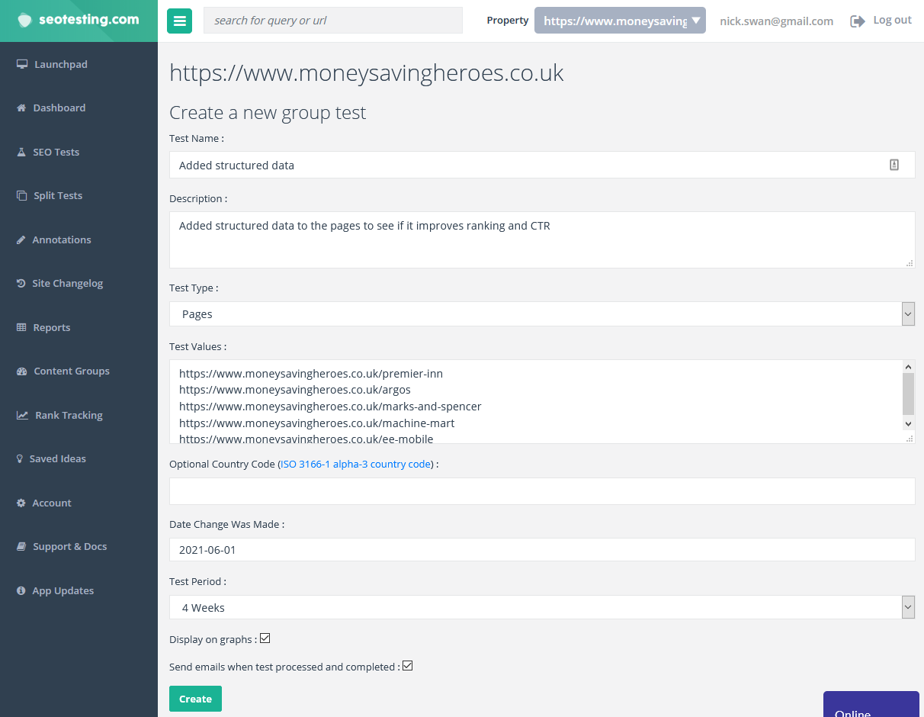Open the Test Type dropdown
Image resolution: width=924 pixels, height=717 pixels.
point(542,313)
